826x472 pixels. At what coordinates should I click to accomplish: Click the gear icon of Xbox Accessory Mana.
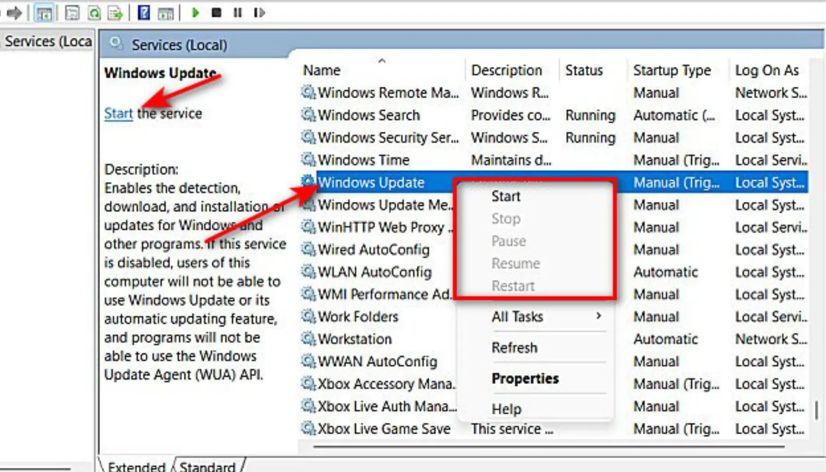tap(308, 383)
